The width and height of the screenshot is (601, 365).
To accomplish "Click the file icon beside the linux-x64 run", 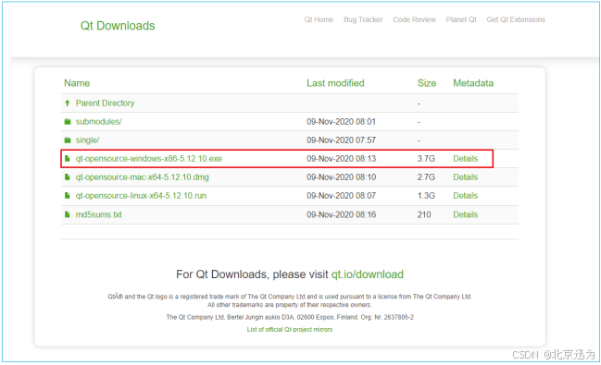I will pos(68,196).
